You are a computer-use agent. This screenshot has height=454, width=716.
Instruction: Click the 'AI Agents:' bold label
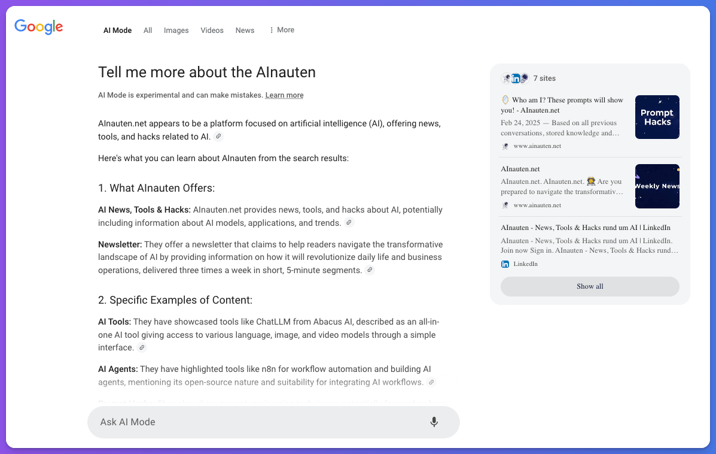[118, 370]
